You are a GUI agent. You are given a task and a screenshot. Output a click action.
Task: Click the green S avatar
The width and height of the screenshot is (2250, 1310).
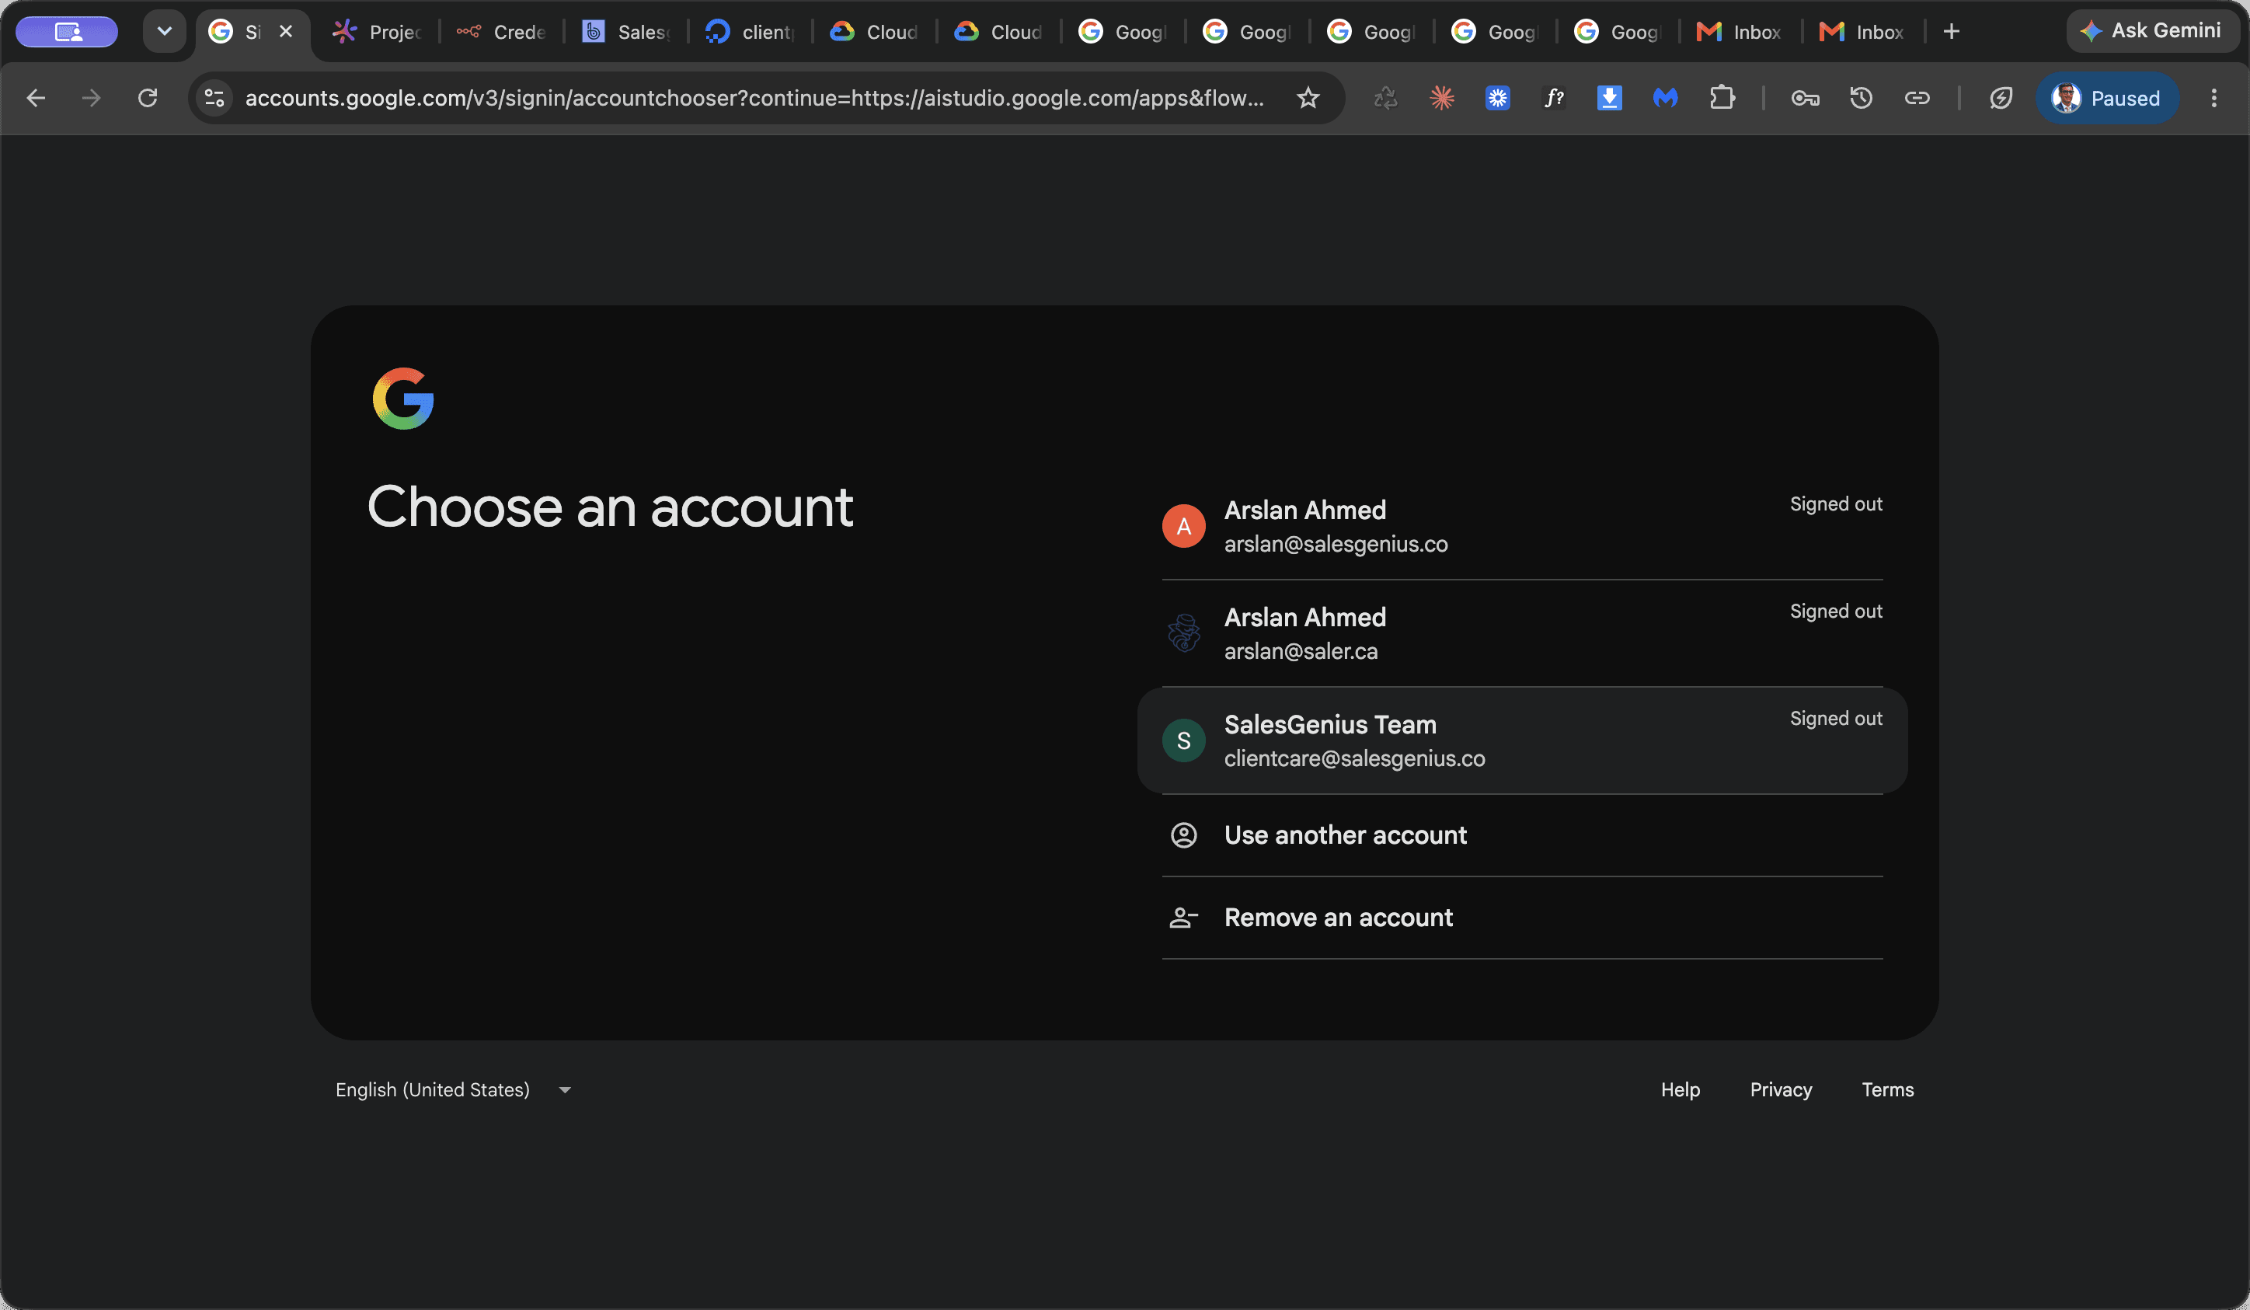point(1184,740)
